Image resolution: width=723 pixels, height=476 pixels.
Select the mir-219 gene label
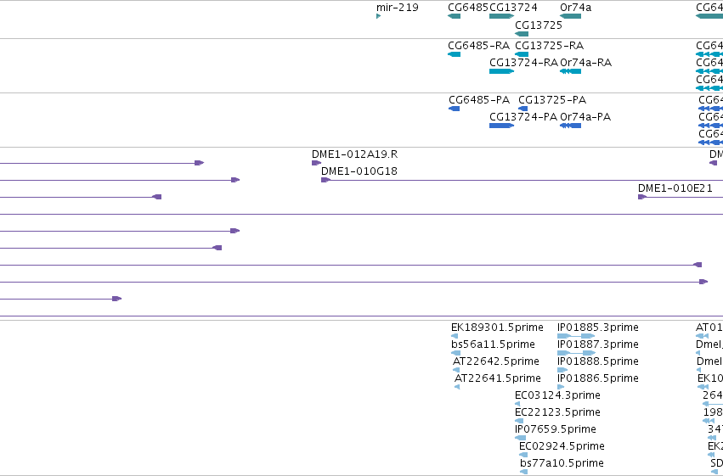397,8
